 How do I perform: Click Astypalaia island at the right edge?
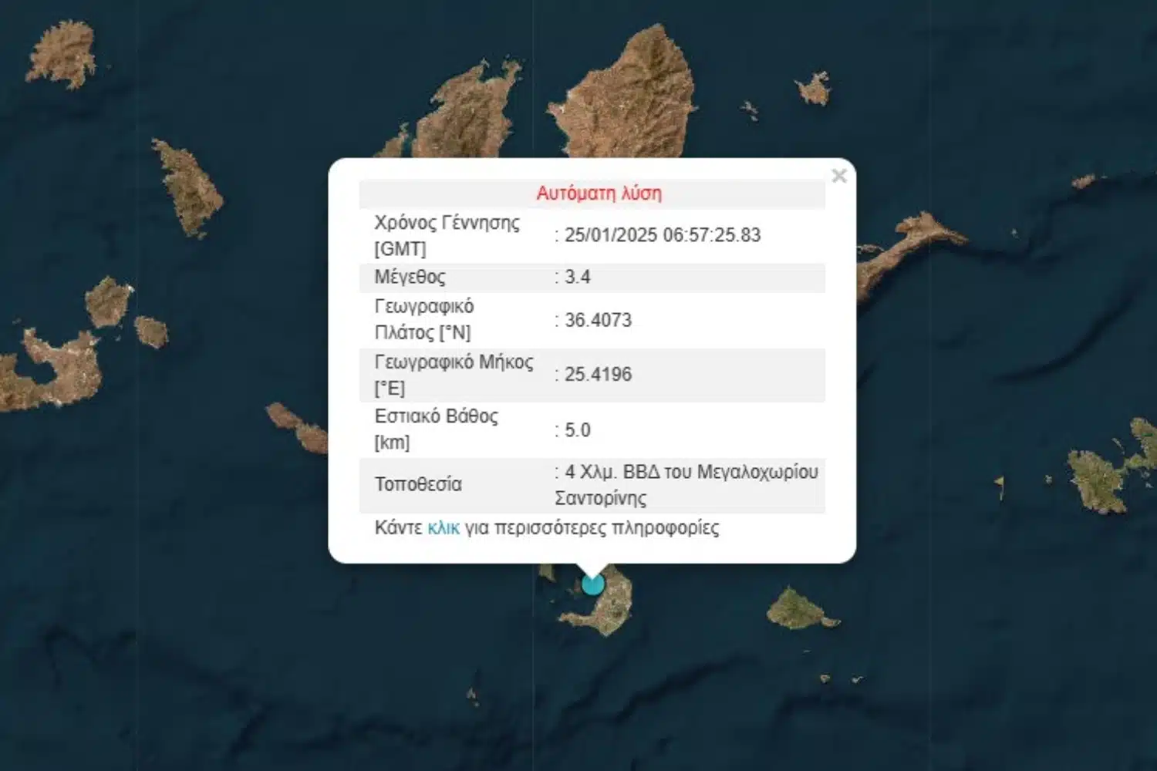click(1103, 478)
